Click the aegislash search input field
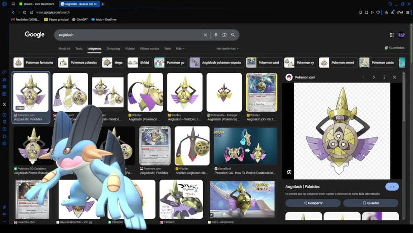Image resolution: width=413 pixels, height=233 pixels. coord(129,35)
